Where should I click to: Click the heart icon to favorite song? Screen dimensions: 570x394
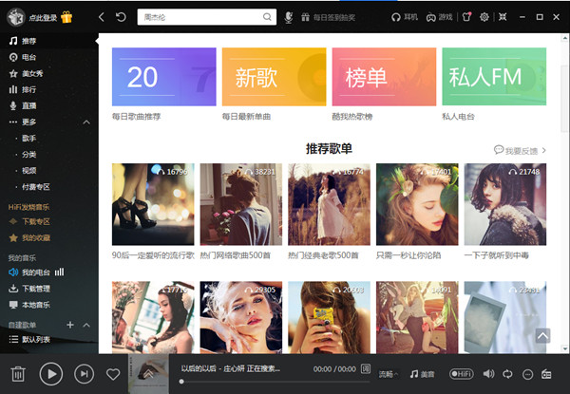click(113, 374)
